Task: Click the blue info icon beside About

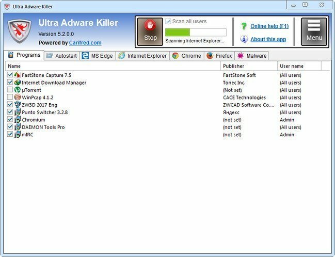Action: 244,39
